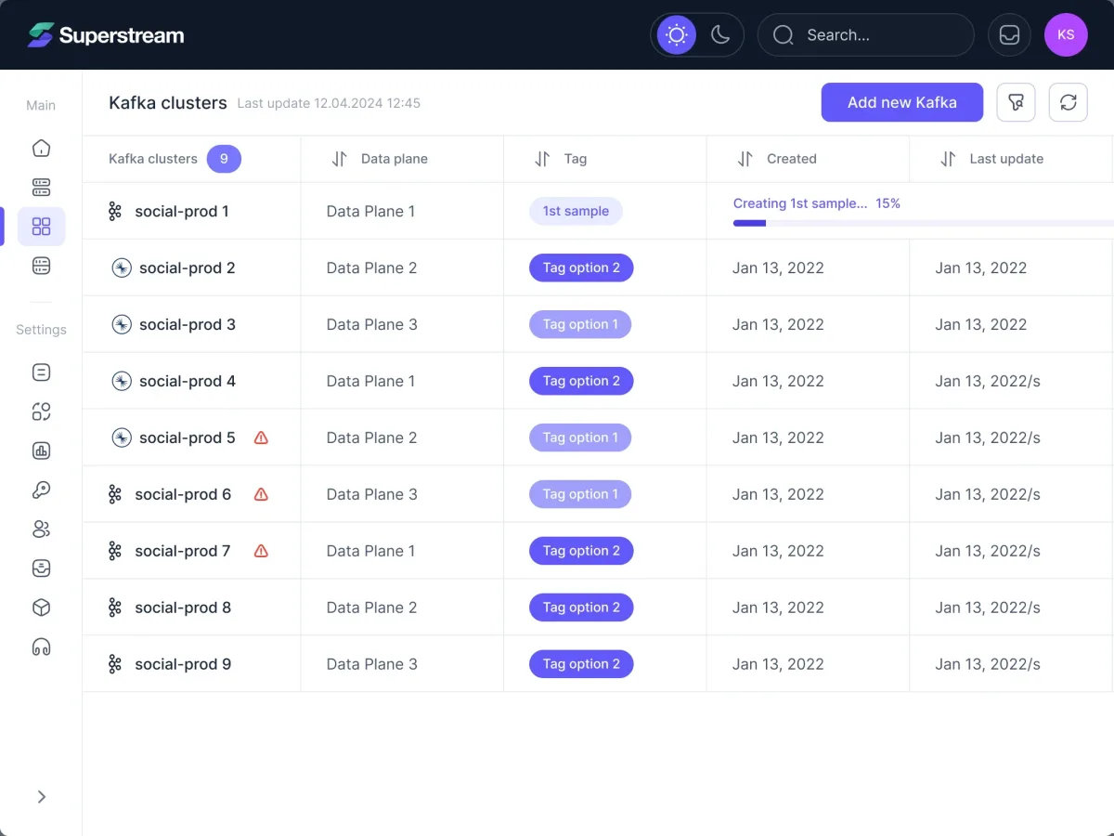1114x836 pixels.
Task: Click into the Search field
Action: (866, 35)
